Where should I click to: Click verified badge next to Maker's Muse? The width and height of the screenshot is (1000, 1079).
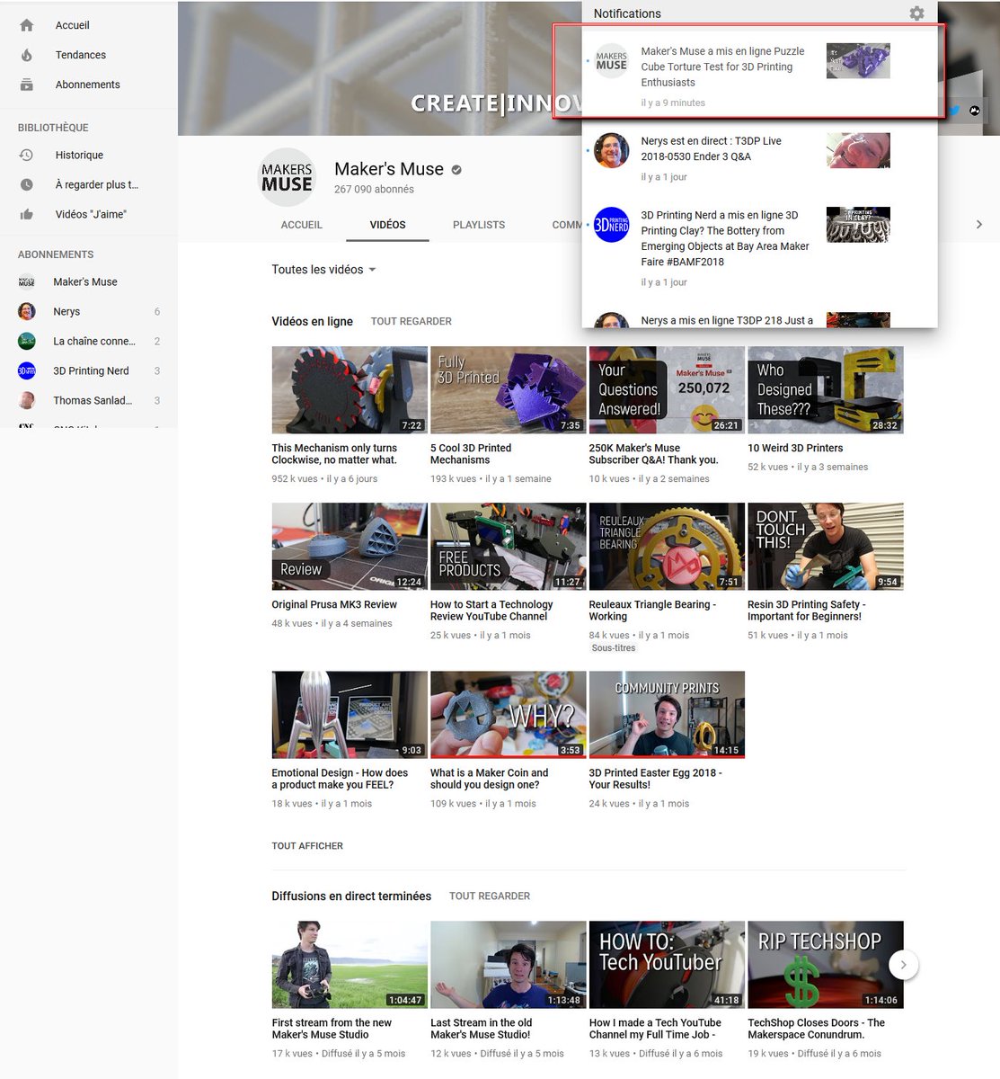coord(456,169)
